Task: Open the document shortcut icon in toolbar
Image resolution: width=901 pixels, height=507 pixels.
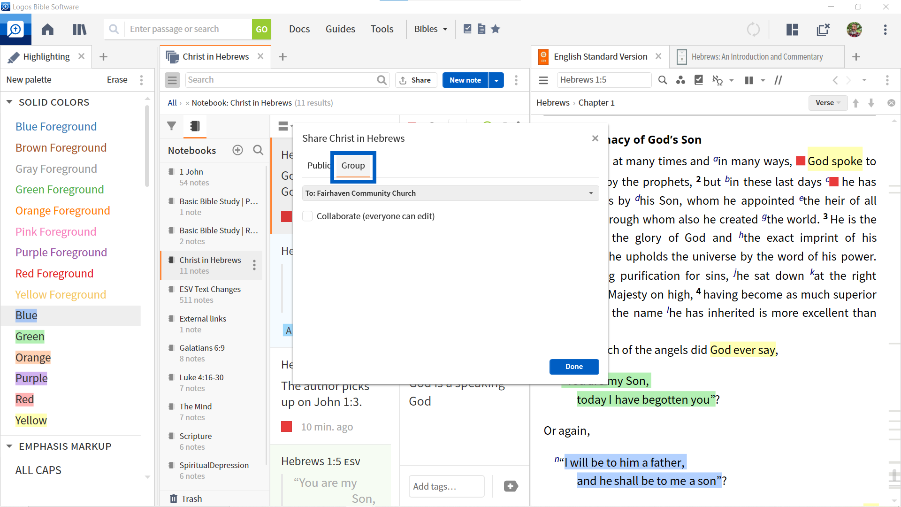Action: coord(481,29)
